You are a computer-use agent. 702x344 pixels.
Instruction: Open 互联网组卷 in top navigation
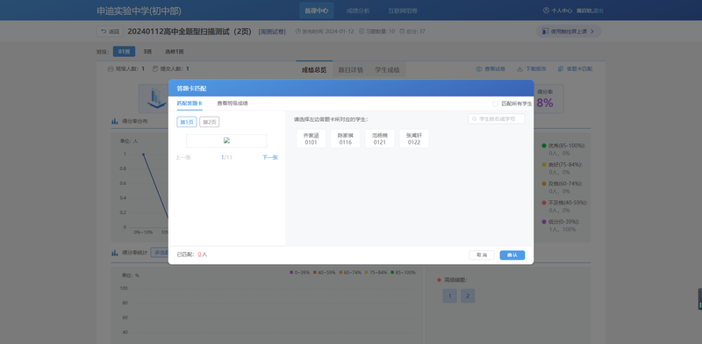click(x=403, y=11)
